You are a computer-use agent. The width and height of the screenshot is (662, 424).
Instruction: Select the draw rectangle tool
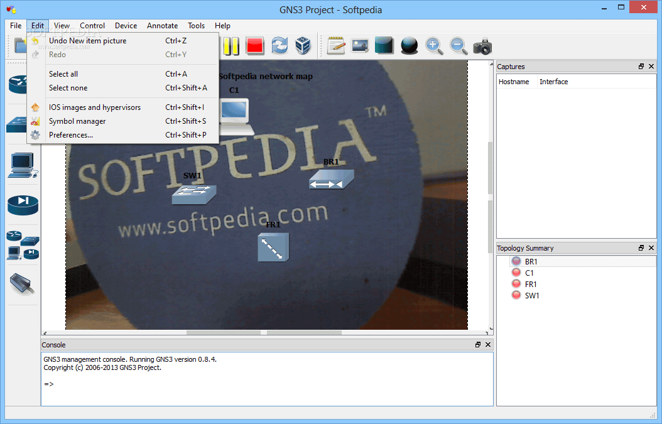point(384,46)
